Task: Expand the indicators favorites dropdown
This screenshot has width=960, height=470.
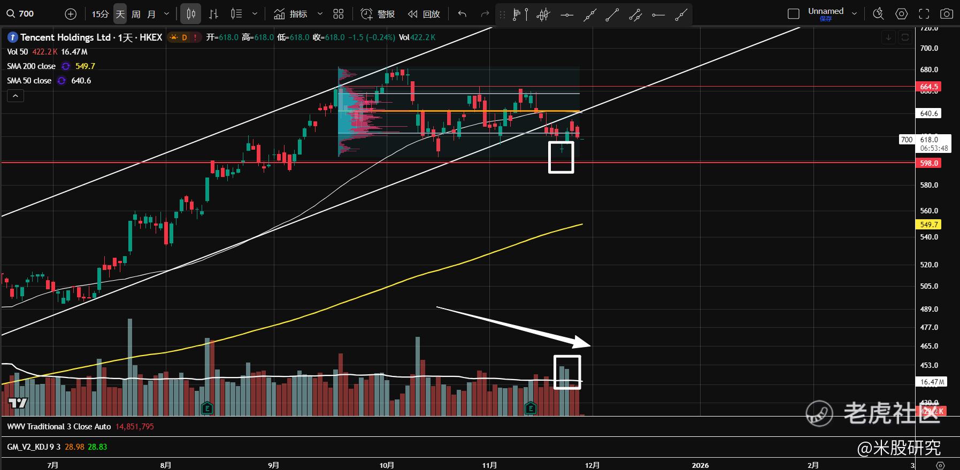Action: [x=320, y=14]
